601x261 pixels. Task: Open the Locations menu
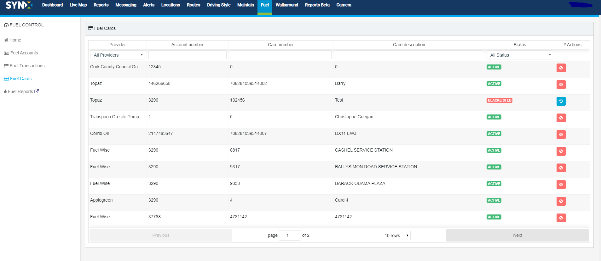(x=170, y=5)
